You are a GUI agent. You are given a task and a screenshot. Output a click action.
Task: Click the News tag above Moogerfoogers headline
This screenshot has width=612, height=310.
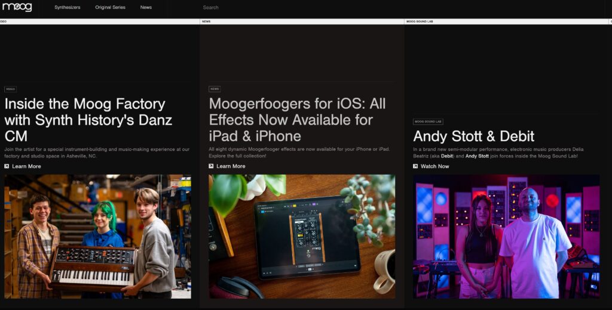pyautogui.click(x=215, y=89)
